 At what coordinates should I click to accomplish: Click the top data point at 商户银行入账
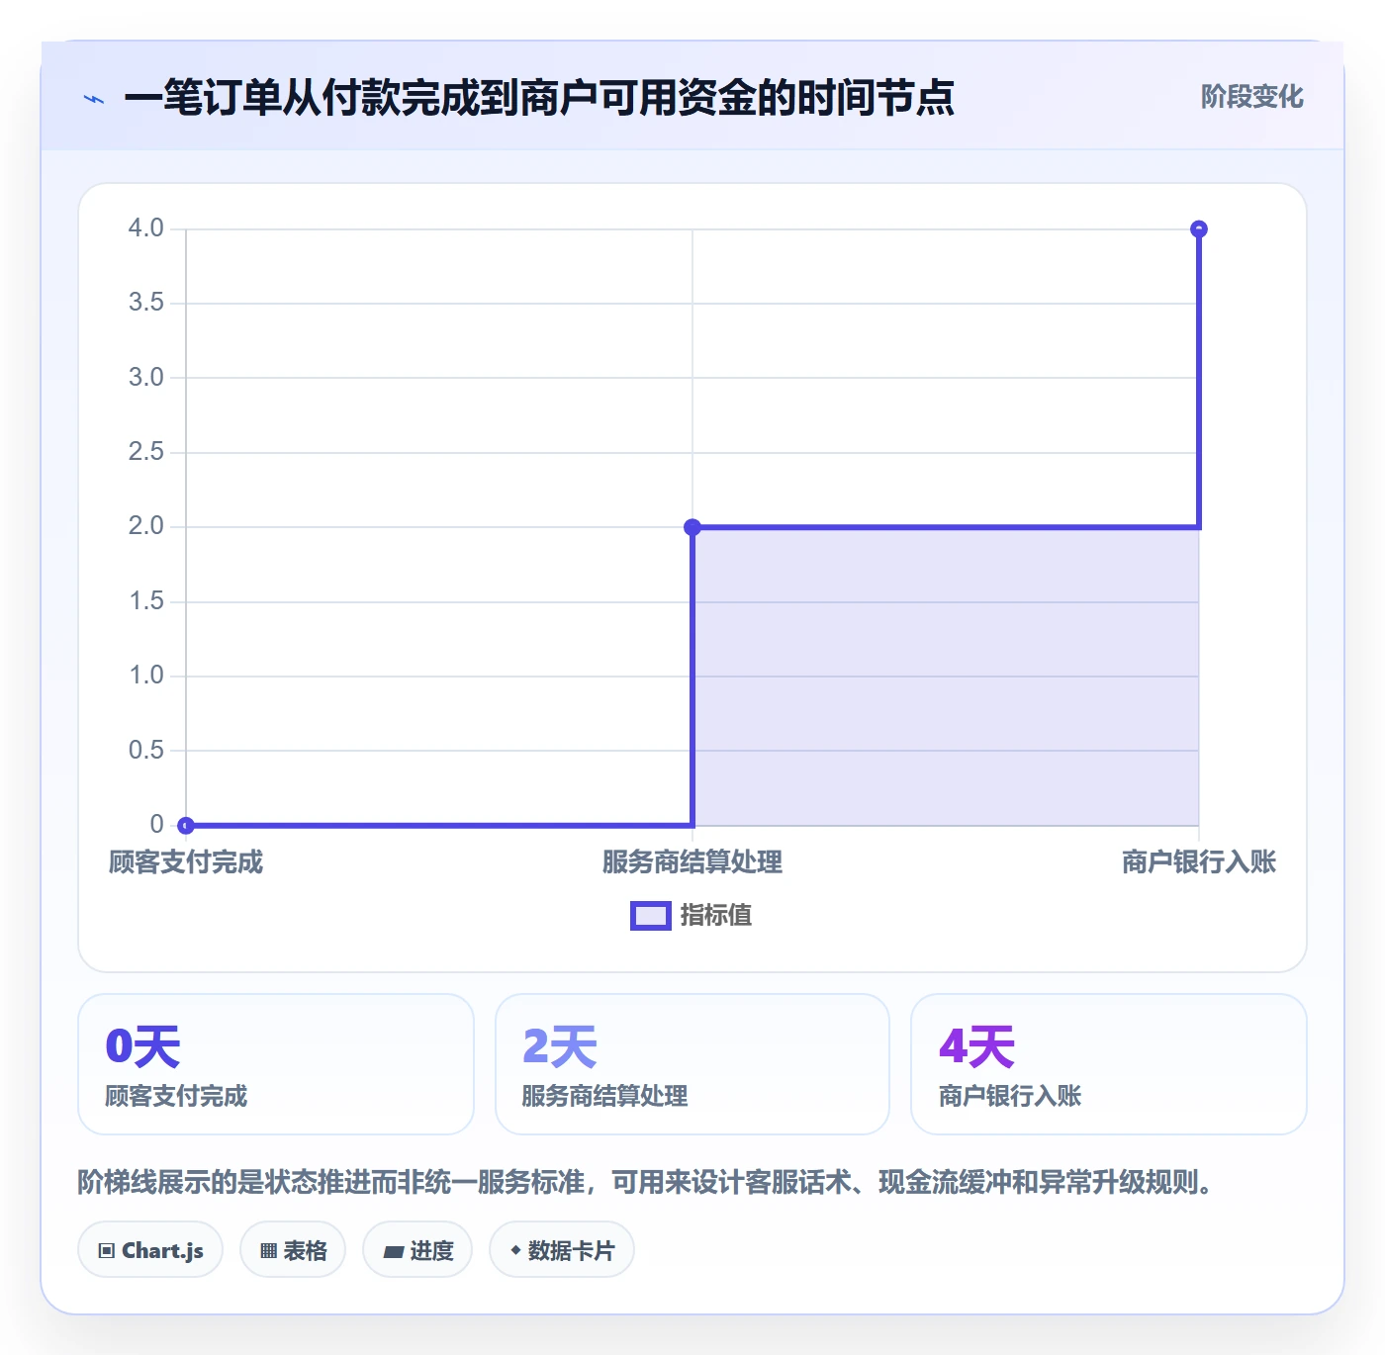pos(1199,229)
